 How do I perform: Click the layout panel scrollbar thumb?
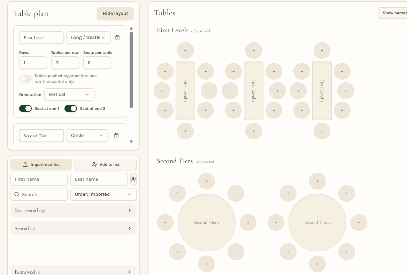pos(131,70)
